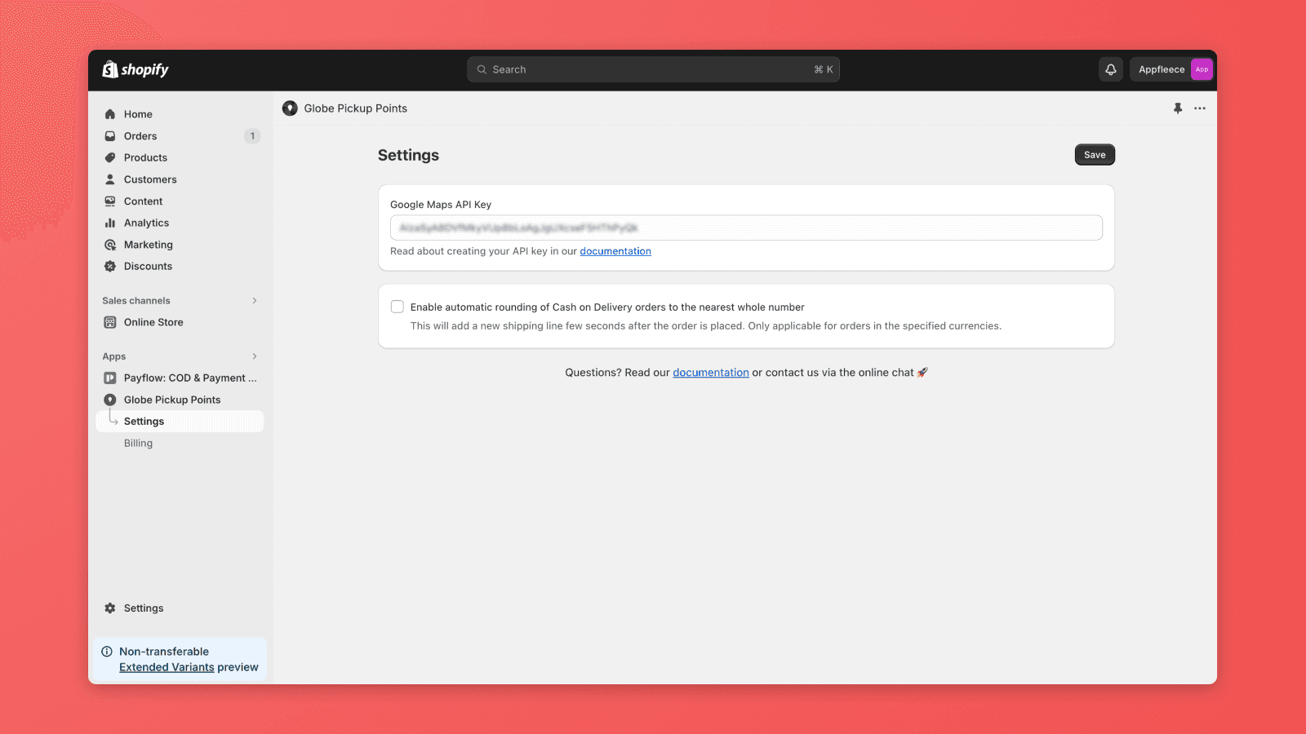Open the three-dot more actions menu
1306x734 pixels.
pos(1200,108)
